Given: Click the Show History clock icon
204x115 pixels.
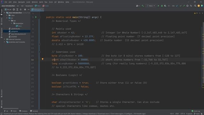Looking at the screenshot, I should click(187, 6).
